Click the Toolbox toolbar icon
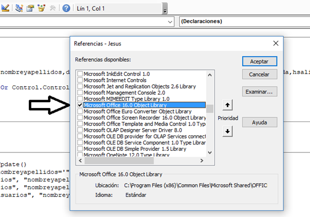The height and width of the screenshot is (217, 310). pos(53,8)
